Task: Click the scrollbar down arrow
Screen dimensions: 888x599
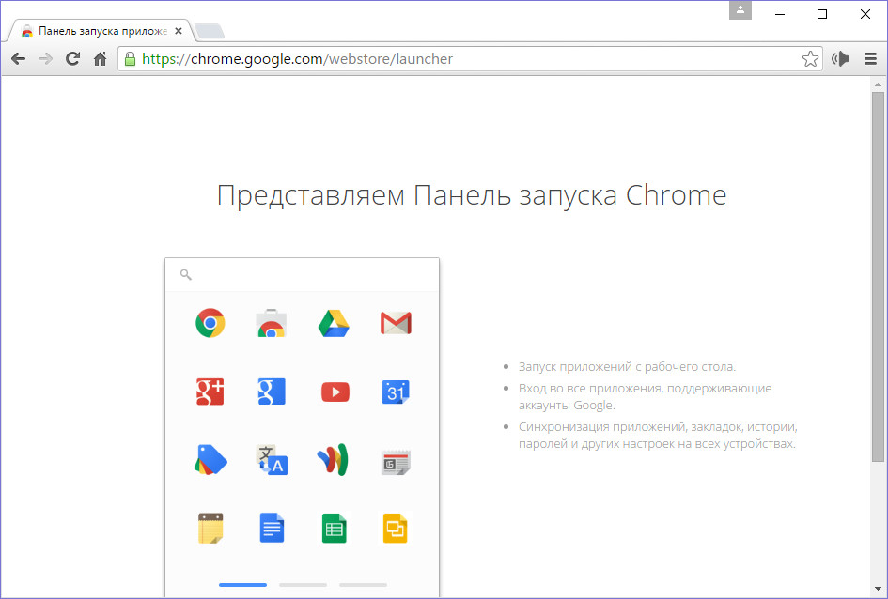Action: (878, 590)
